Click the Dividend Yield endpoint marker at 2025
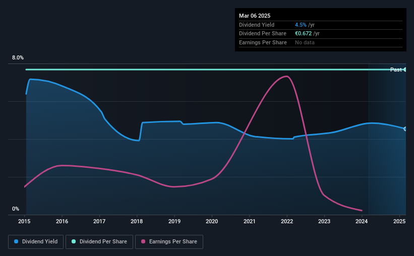This screenshot has height=256, width=414. click(405, 129)
